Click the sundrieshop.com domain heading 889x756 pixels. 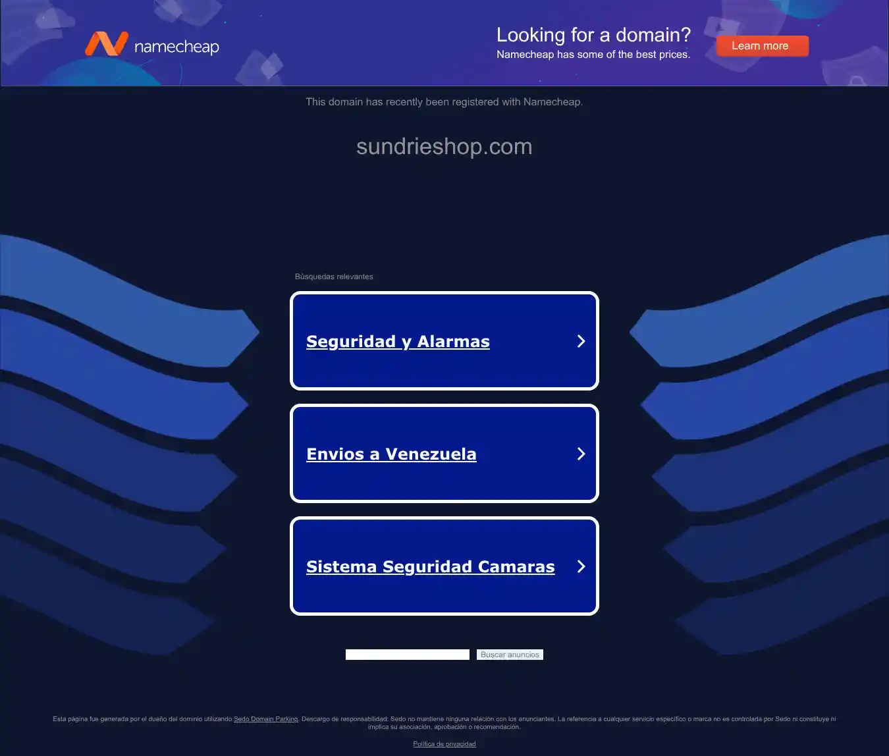tap(444, 146)
